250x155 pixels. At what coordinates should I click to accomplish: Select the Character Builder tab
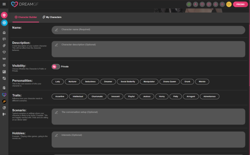pos(26,17)
